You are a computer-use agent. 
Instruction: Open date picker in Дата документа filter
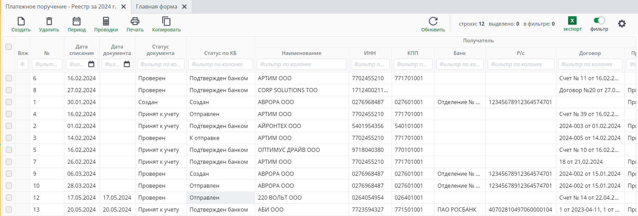click(x=127, y=64)
